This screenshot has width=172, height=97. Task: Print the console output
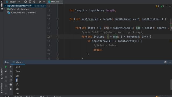tap(11, 84)
